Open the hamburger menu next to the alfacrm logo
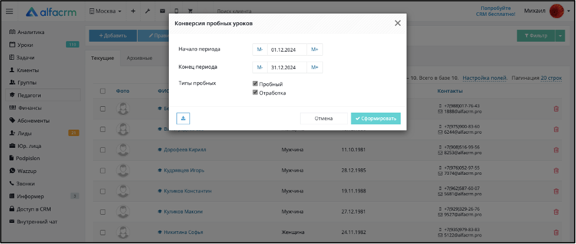The image size is (576, 244). [10, 11]
